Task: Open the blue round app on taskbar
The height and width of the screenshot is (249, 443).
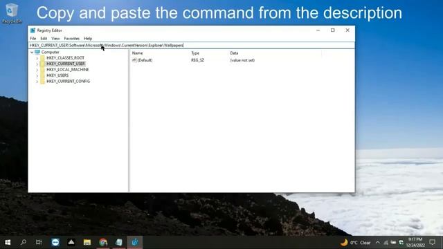Action: pos(55,242)
